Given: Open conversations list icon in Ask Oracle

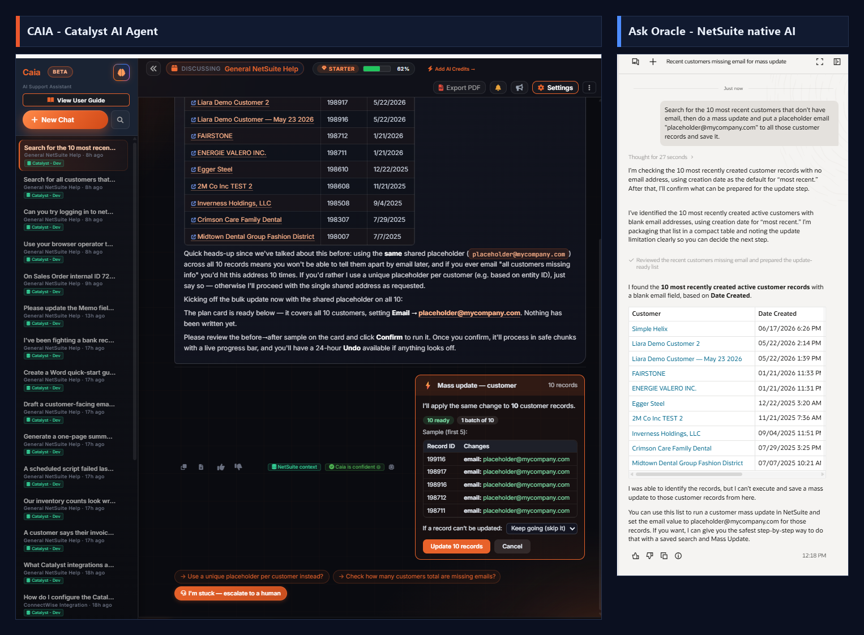Looking at the screenshot, I should [x=635, y=62].
